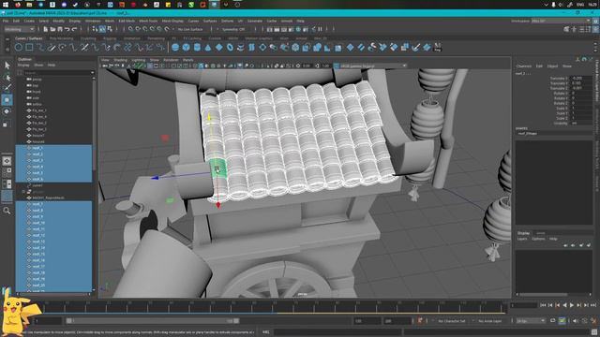Open the Modeling menu set dropdown
This screenshot has height=337, width=600.
click(19, 29)
